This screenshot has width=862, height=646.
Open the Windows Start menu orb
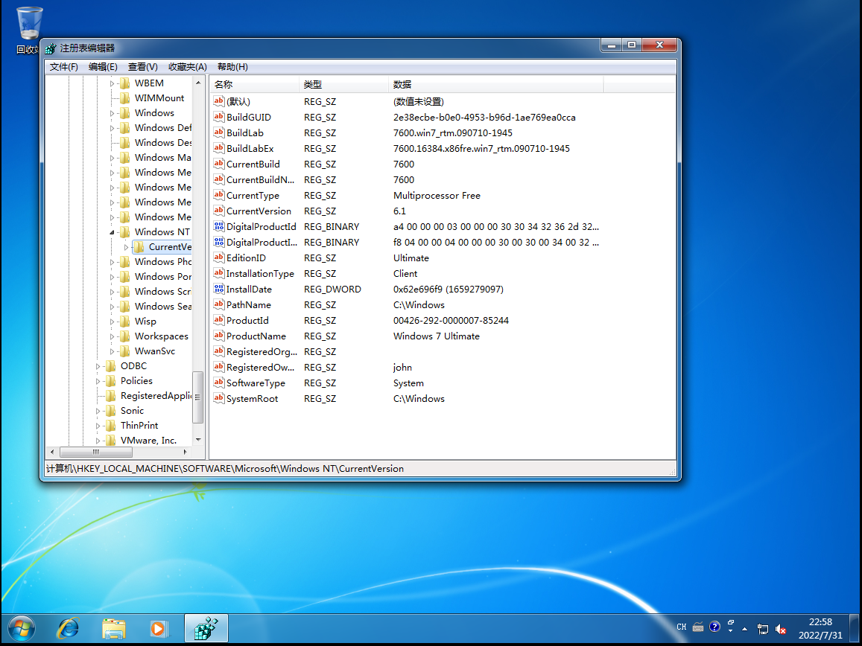click(x=22, y=629)
